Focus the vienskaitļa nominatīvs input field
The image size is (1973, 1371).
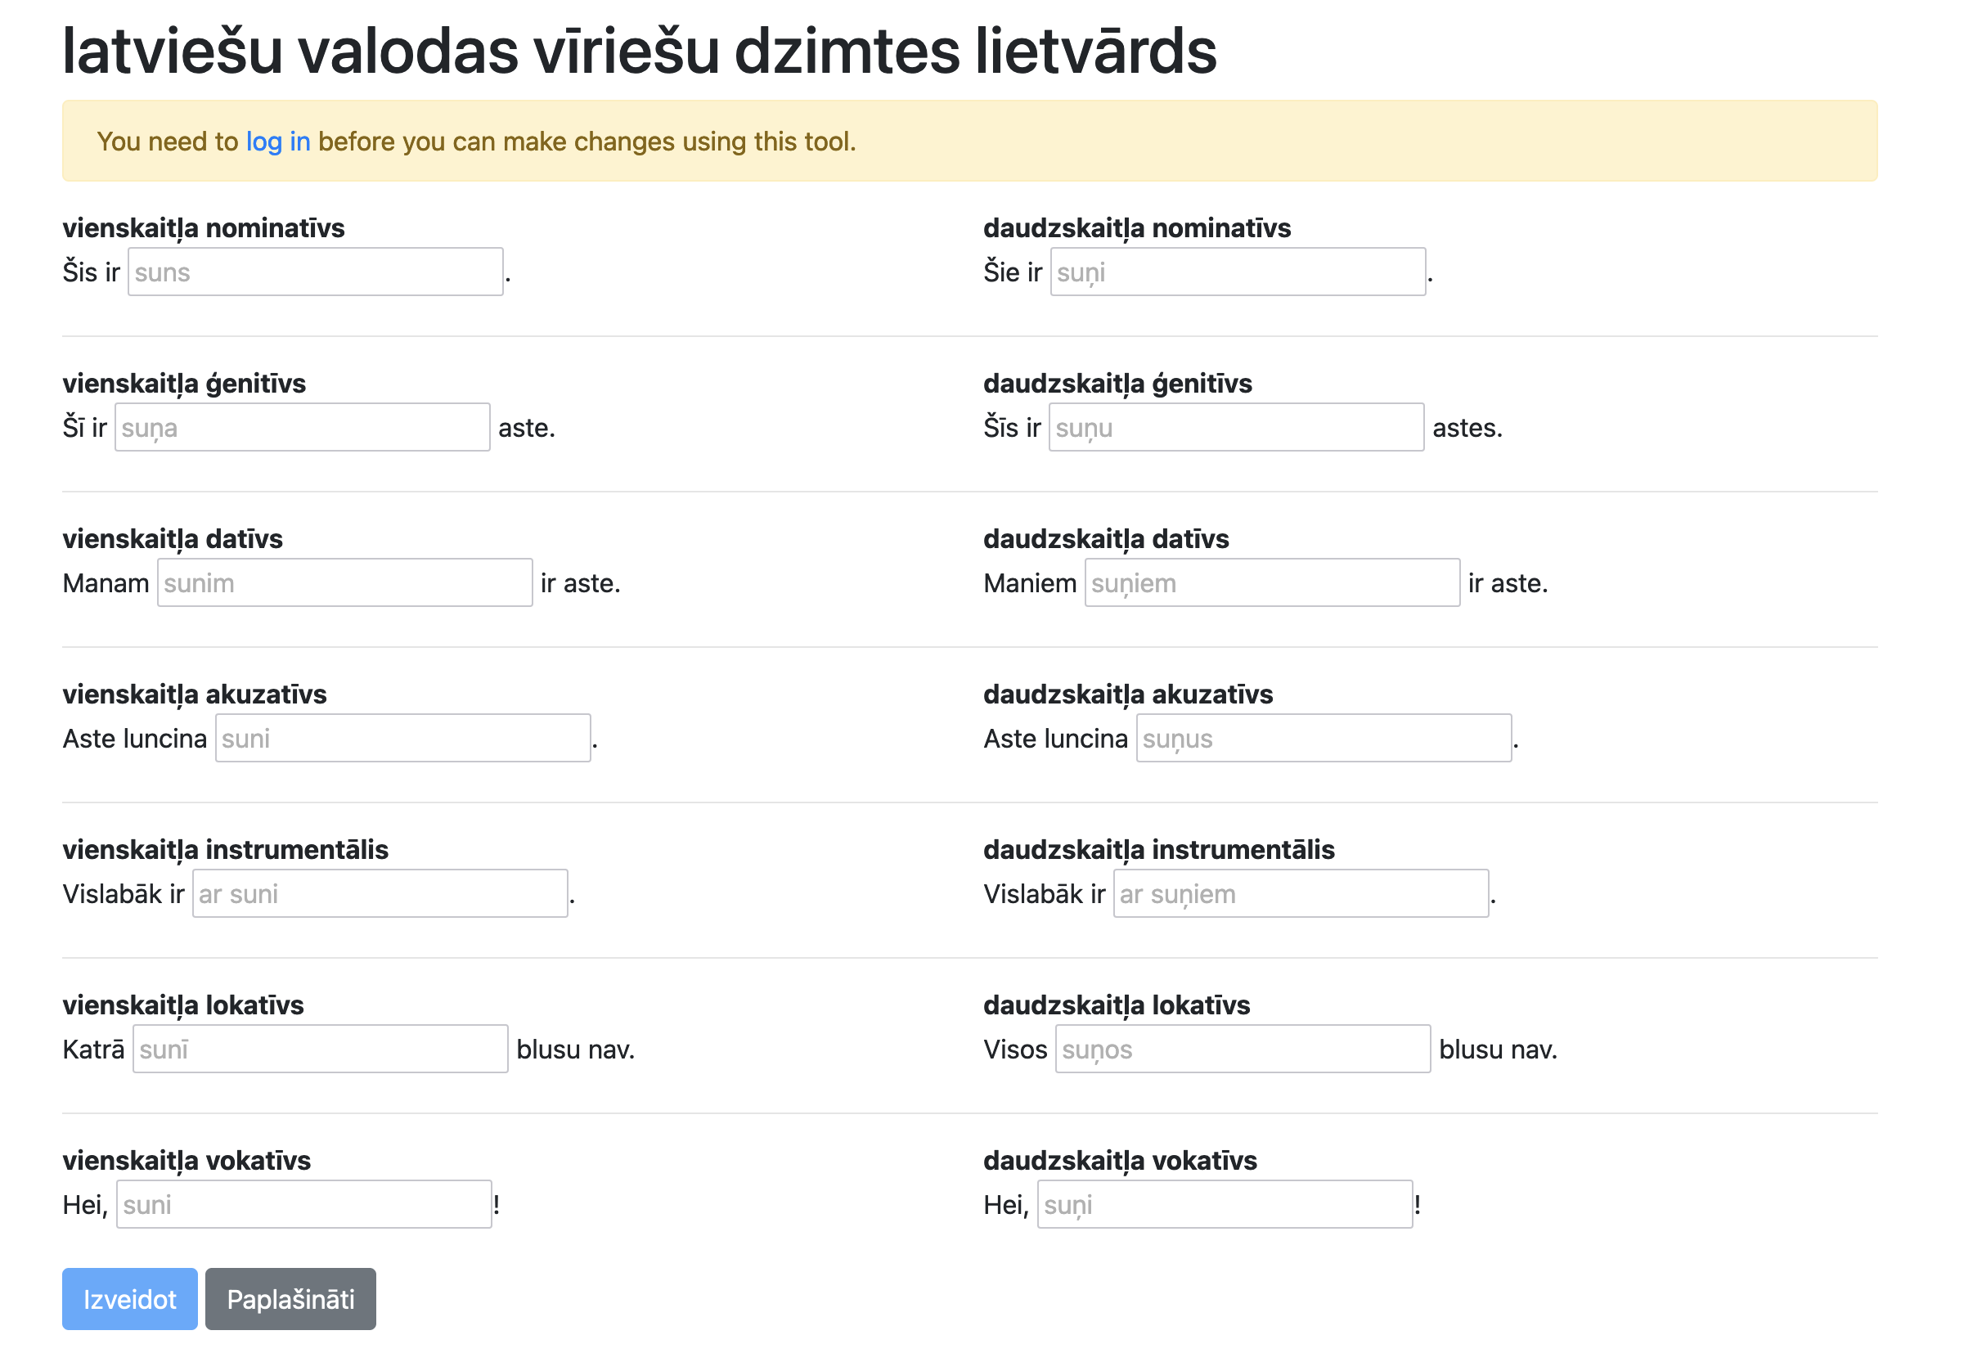(x=315, y=272)
